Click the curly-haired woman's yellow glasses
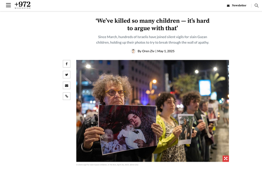The height and width of the screenshot is (169, 262). pos(115,93)
